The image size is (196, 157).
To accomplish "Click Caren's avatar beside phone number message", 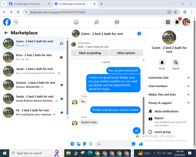I will [74, 123].
